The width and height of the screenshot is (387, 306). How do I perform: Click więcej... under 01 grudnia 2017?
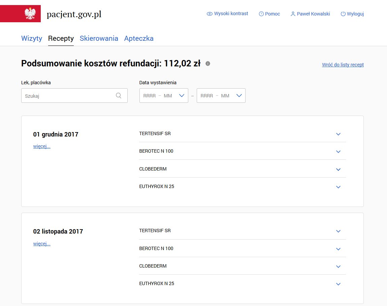(x=42, y=146)
